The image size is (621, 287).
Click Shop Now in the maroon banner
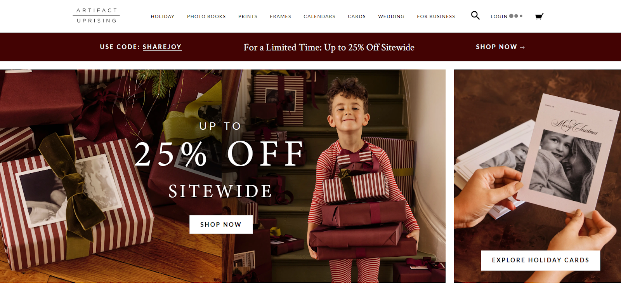click(496, 47)
